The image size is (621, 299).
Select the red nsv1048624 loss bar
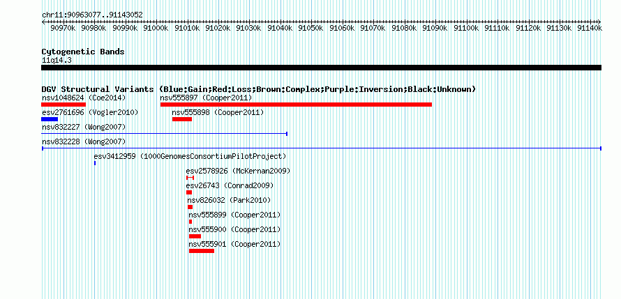63,105
